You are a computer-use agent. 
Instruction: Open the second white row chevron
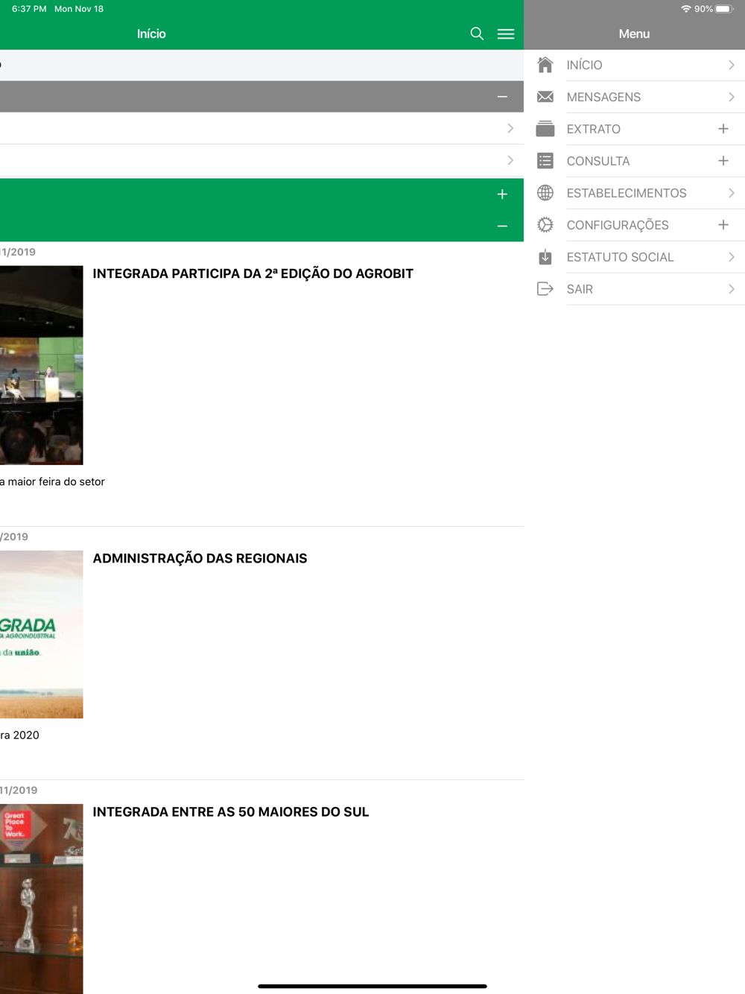pyautogui.click(x=510, y=160)
